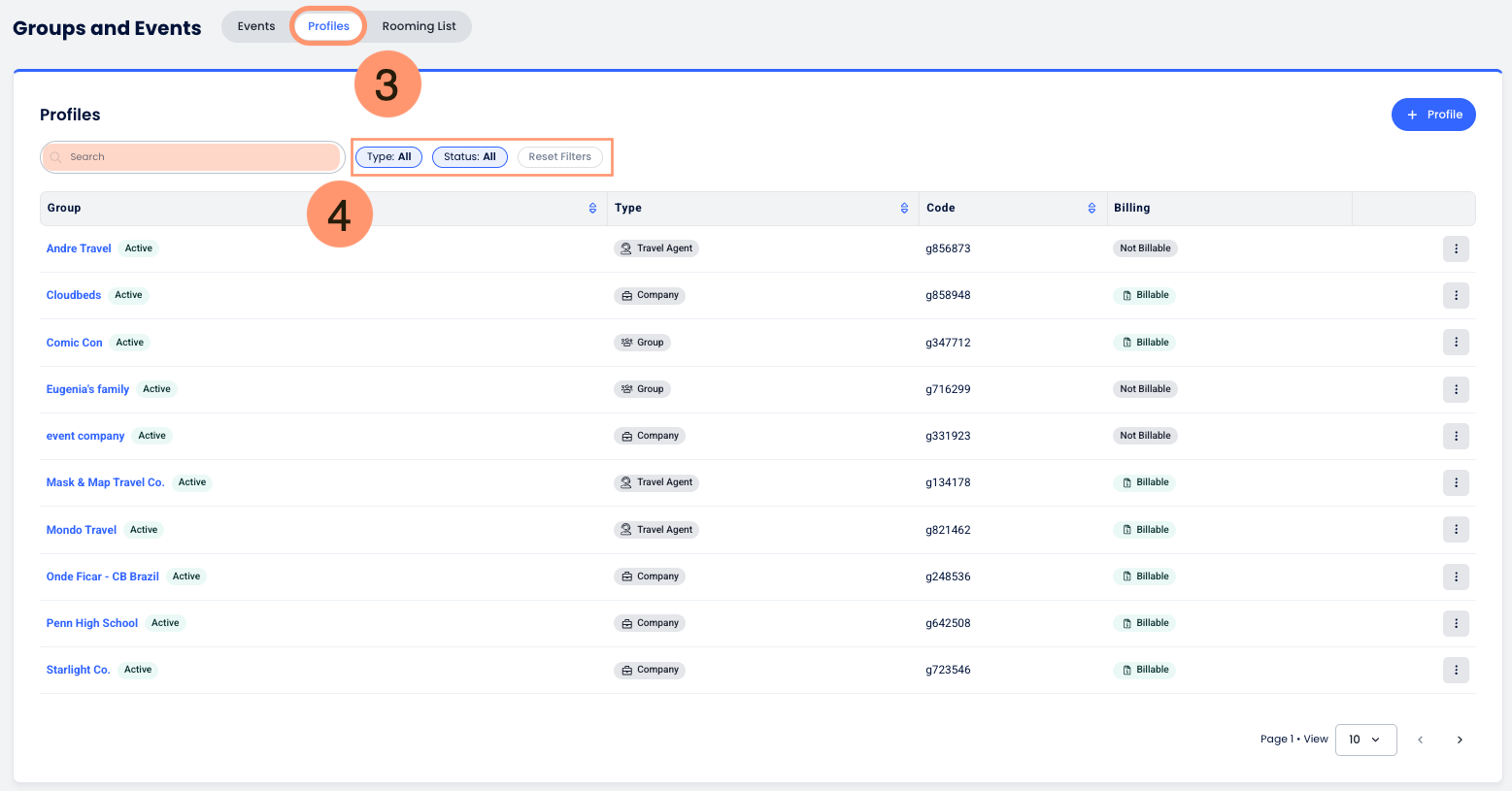1512x791 pixels.
Task: Sort table using Type column sort icon
Action: (904, 209)
